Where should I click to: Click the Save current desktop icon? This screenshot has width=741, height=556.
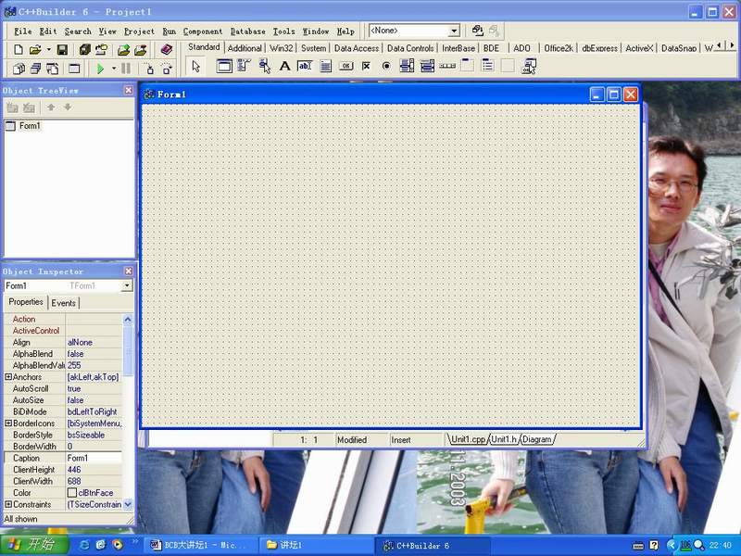[x=477, y=31]
